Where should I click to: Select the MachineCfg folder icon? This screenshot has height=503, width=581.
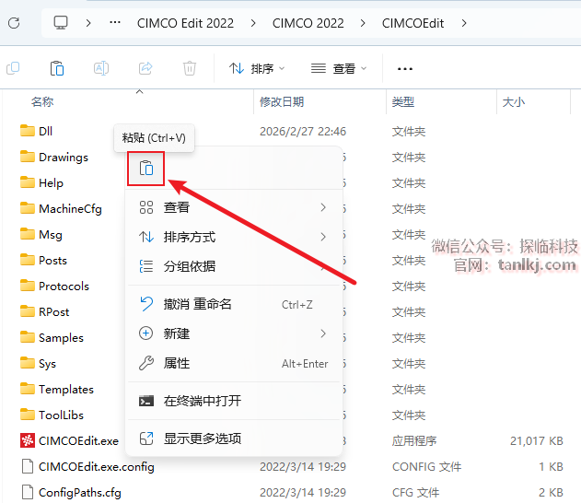[27, 208]
